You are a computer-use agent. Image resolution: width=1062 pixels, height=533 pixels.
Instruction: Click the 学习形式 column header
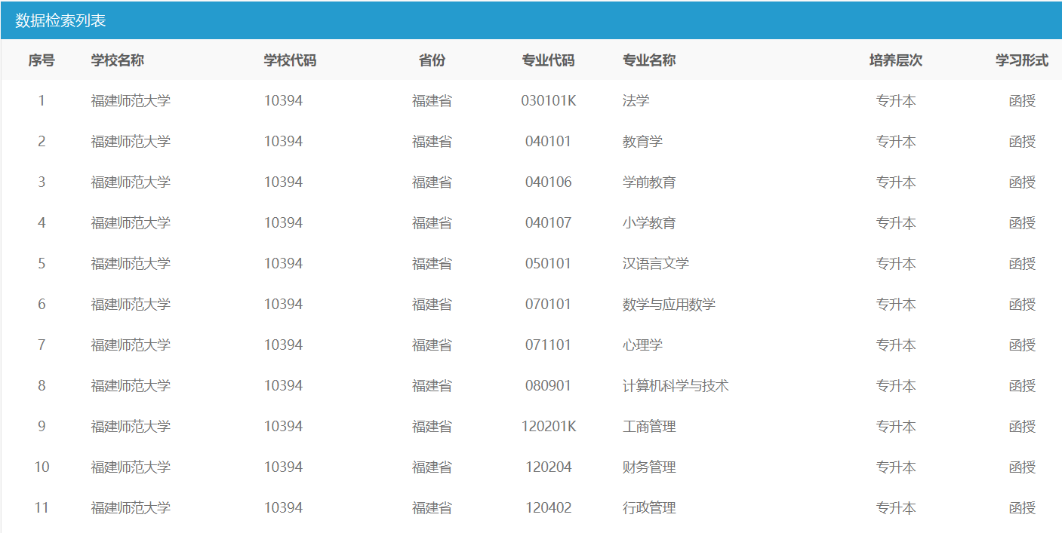1022,60
